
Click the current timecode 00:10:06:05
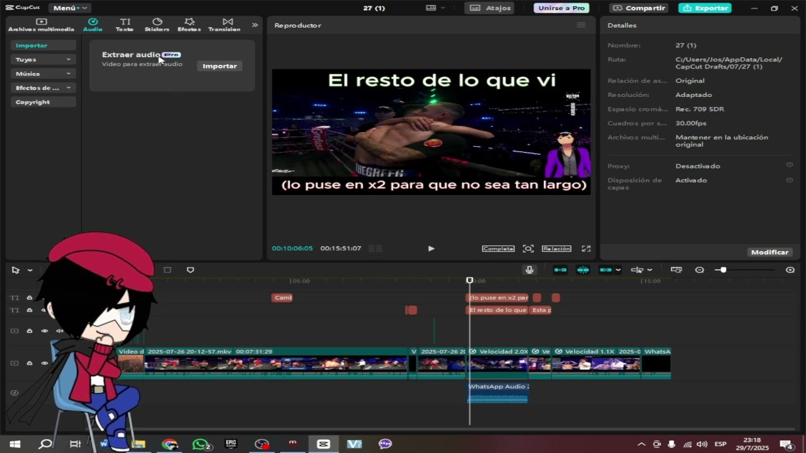292,249
